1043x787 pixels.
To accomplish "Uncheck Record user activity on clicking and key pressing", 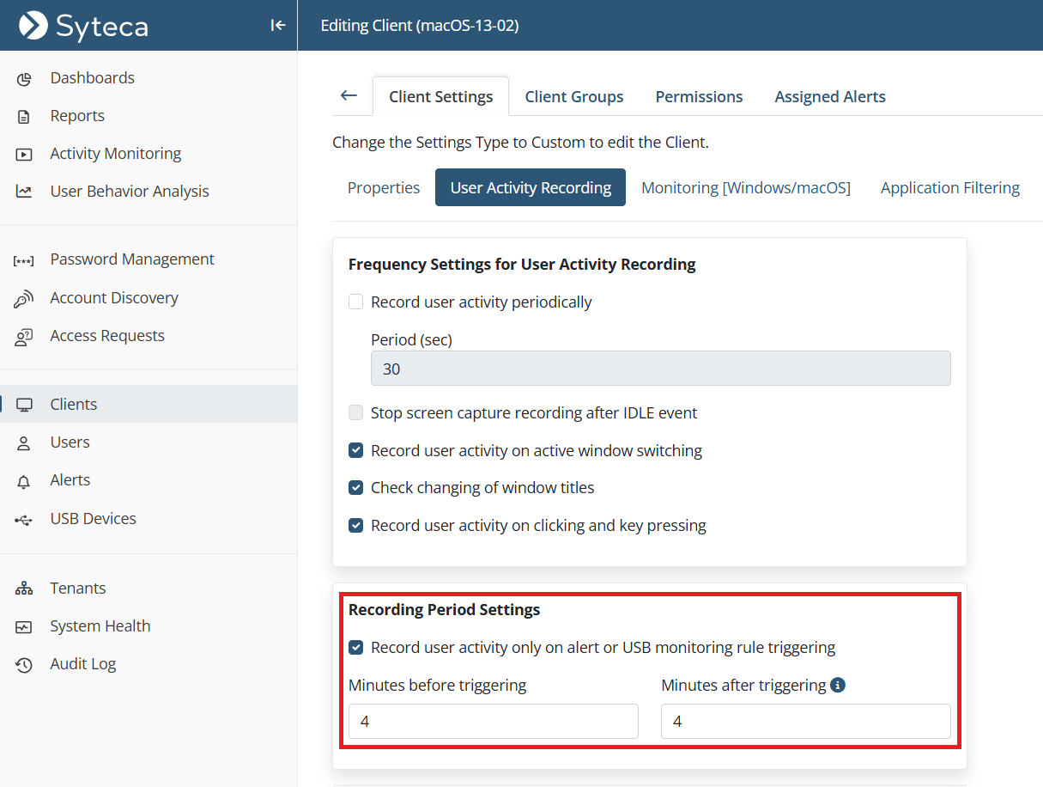I will coord(355,525).
